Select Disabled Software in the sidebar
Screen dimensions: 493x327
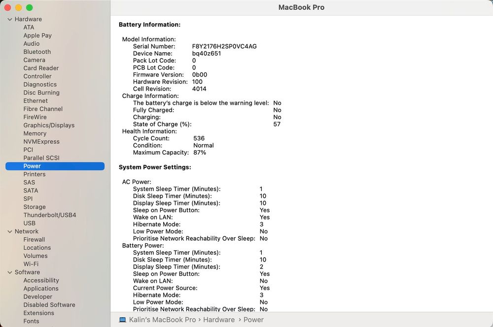tap(49, 305)
